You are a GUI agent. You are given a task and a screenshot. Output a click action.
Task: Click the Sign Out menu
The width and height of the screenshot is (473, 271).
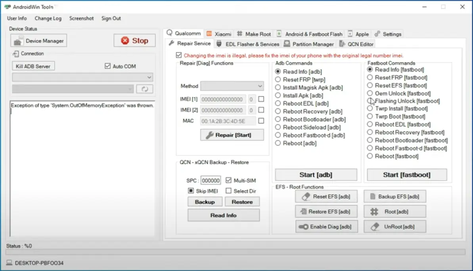(x=111, y=18)
